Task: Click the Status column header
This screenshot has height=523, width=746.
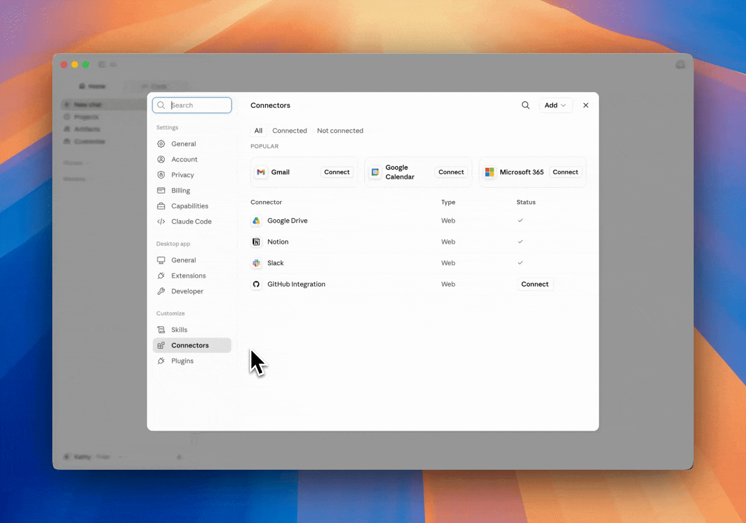Action: coord(526,202)
